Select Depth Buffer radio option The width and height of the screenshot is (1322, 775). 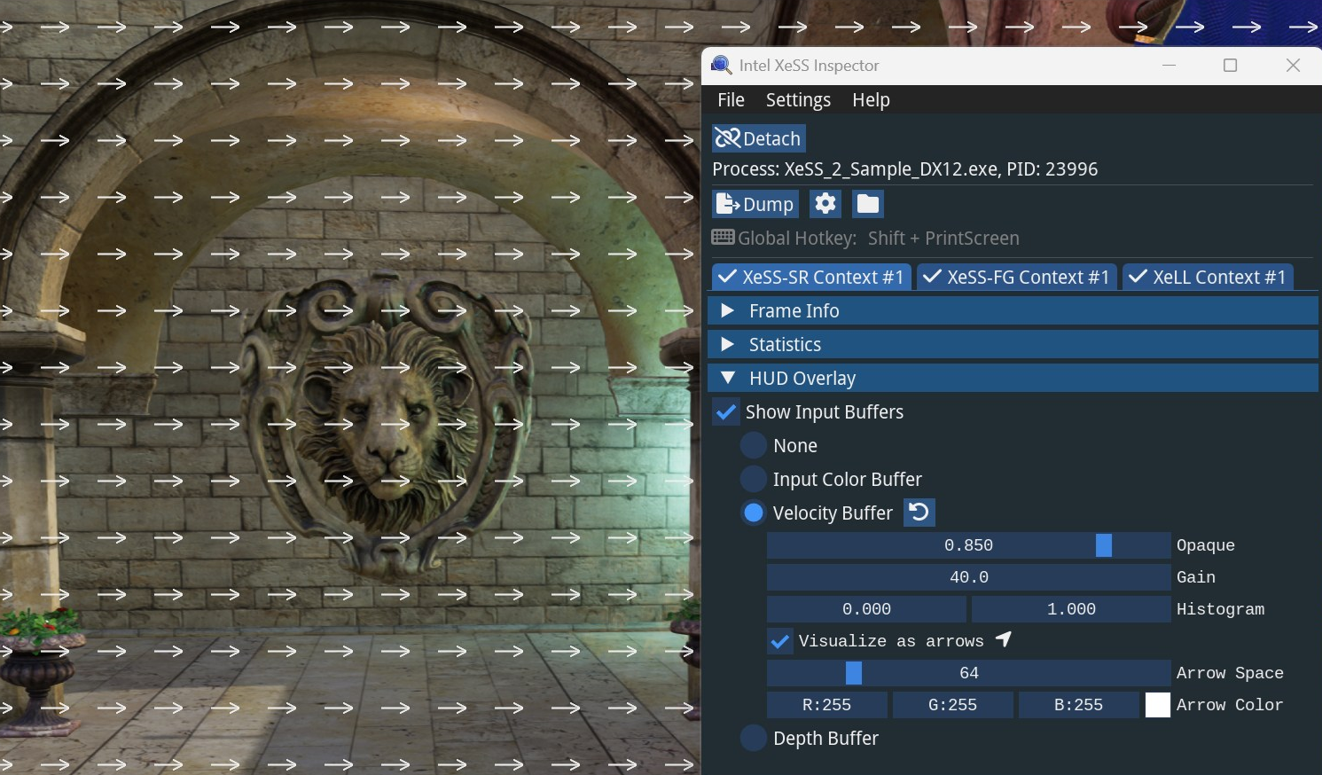pyautogui.click(x=754, y=738)
